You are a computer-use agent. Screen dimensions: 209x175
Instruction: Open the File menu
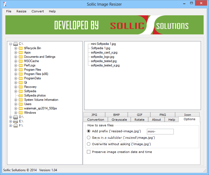[x=9, y=11]
